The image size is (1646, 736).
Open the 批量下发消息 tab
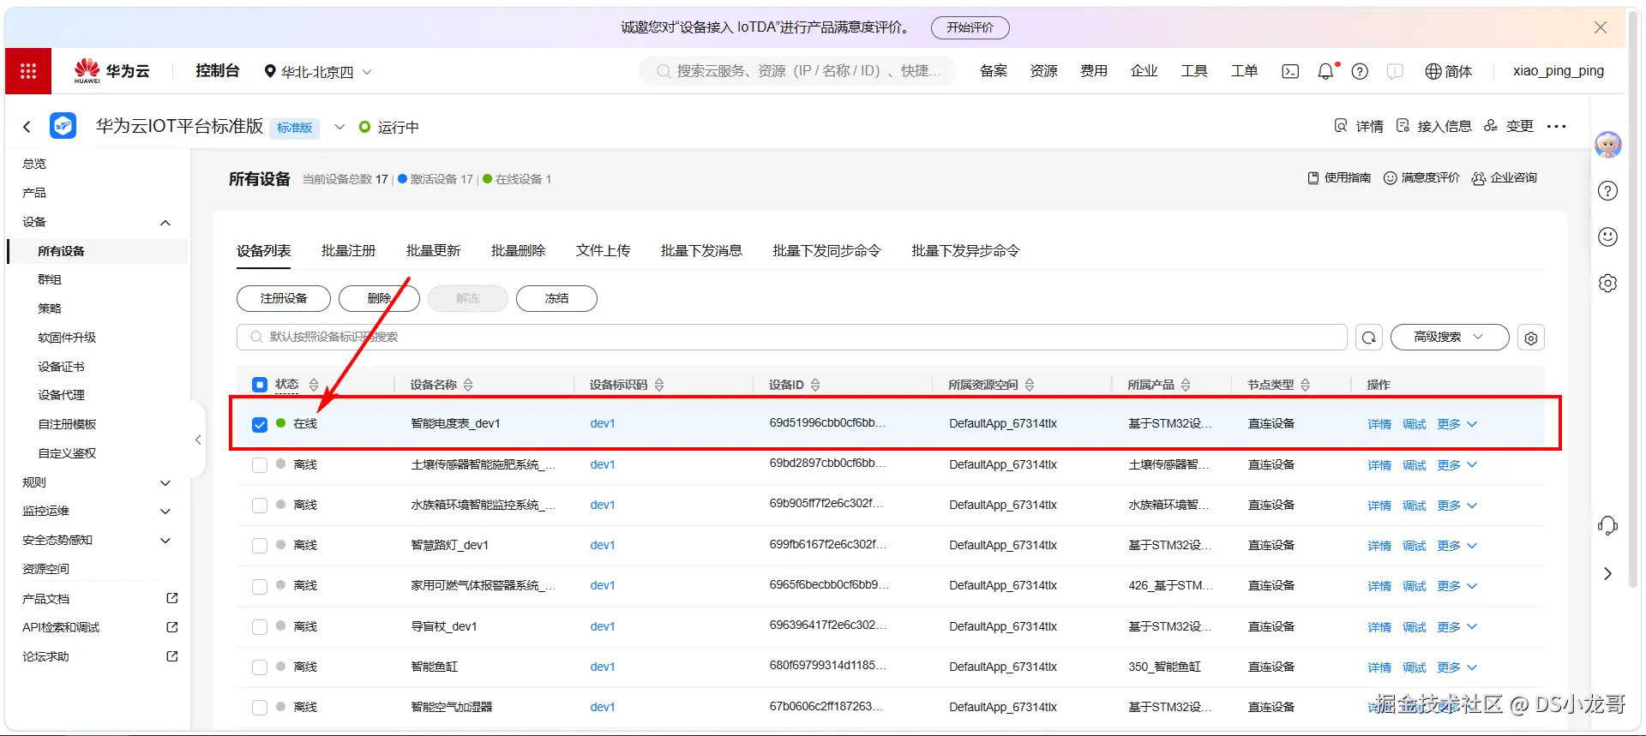coord(701,250)
